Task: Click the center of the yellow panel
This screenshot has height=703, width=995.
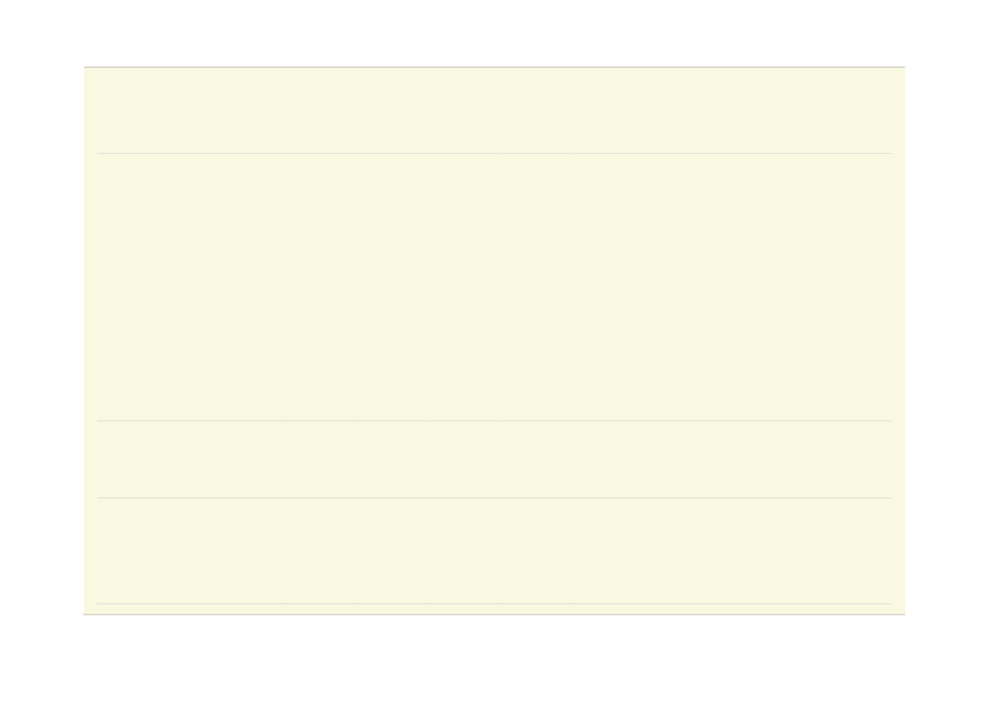Action: point(495,340)
